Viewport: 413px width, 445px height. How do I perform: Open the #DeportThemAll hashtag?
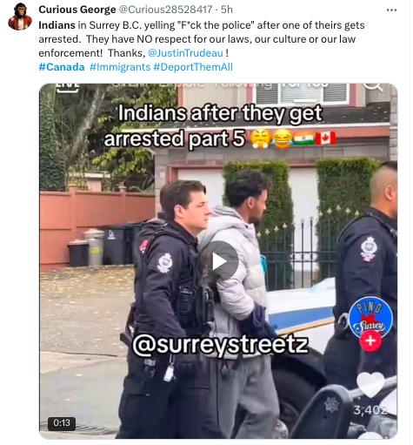click(x=193, y=67)
